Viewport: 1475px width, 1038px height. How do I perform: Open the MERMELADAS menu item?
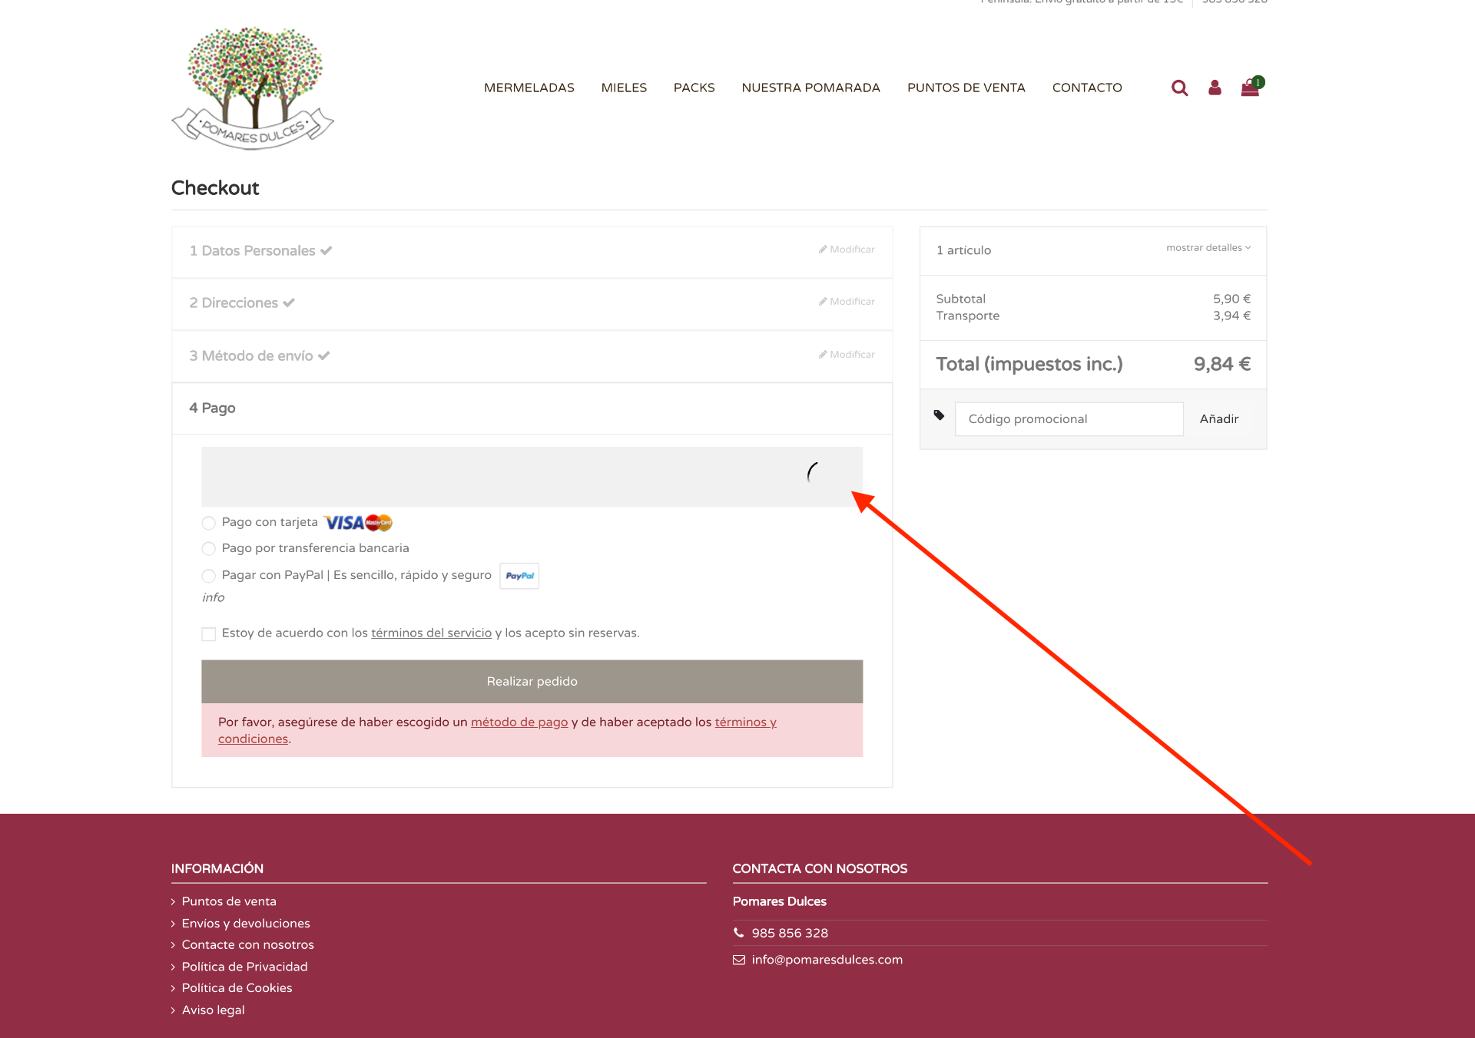529,88
